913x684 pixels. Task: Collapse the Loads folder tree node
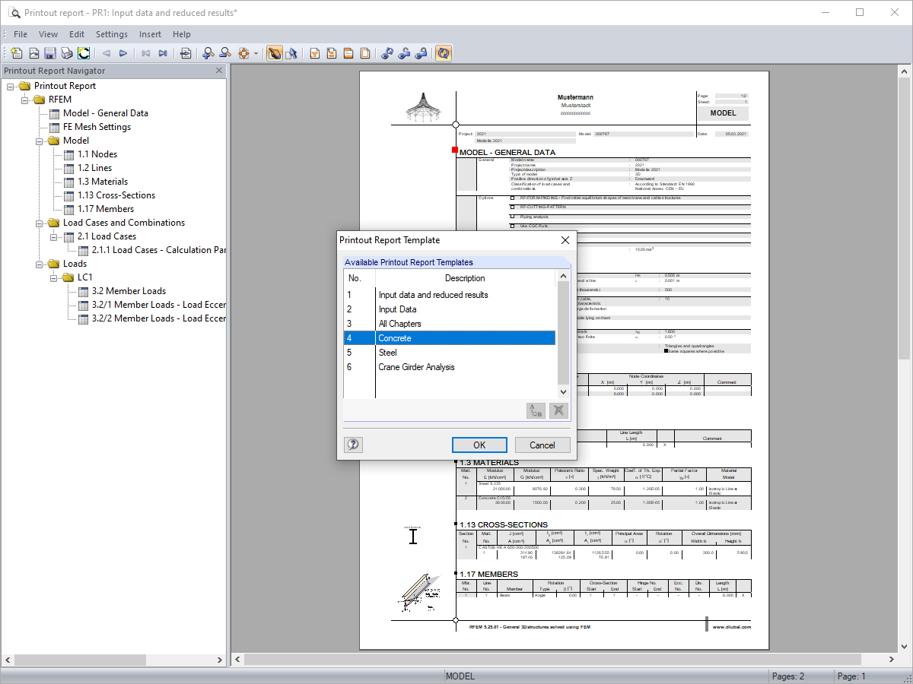pyautogui.click(x=40, y=264)
